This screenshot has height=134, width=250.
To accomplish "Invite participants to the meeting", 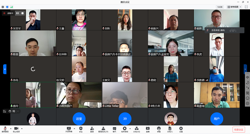I will pyautogui.click(x=92, y=129).
